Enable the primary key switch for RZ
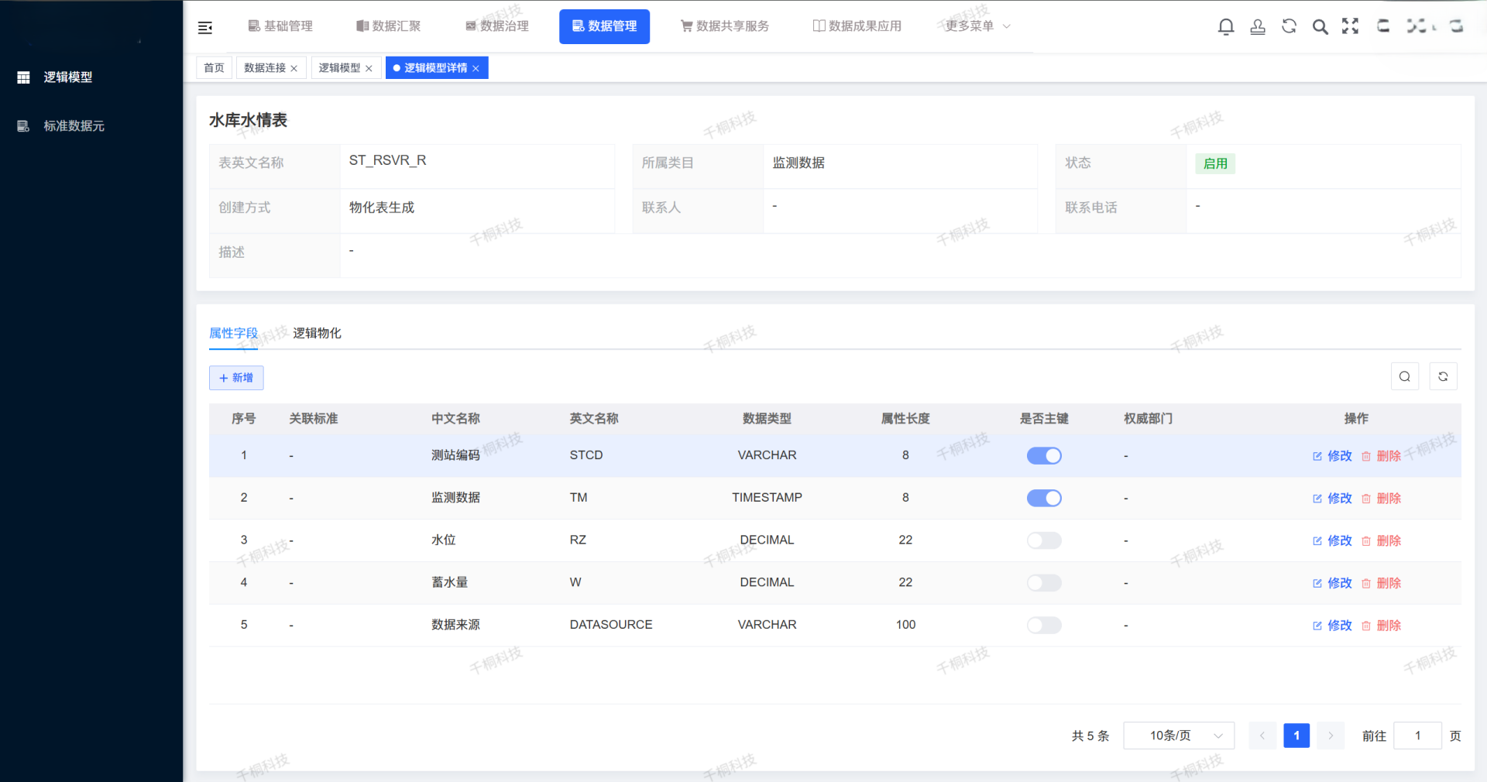Viewport: 1487px width, 782px height. [x=1044, y=540]
